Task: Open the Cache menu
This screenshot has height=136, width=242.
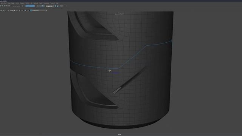Action: point(41,3)
